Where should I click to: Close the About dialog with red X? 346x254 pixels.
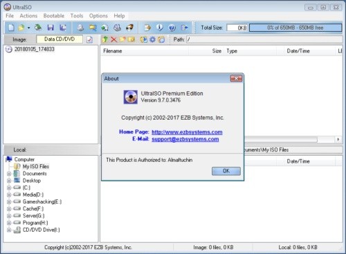tap(236, 78)
